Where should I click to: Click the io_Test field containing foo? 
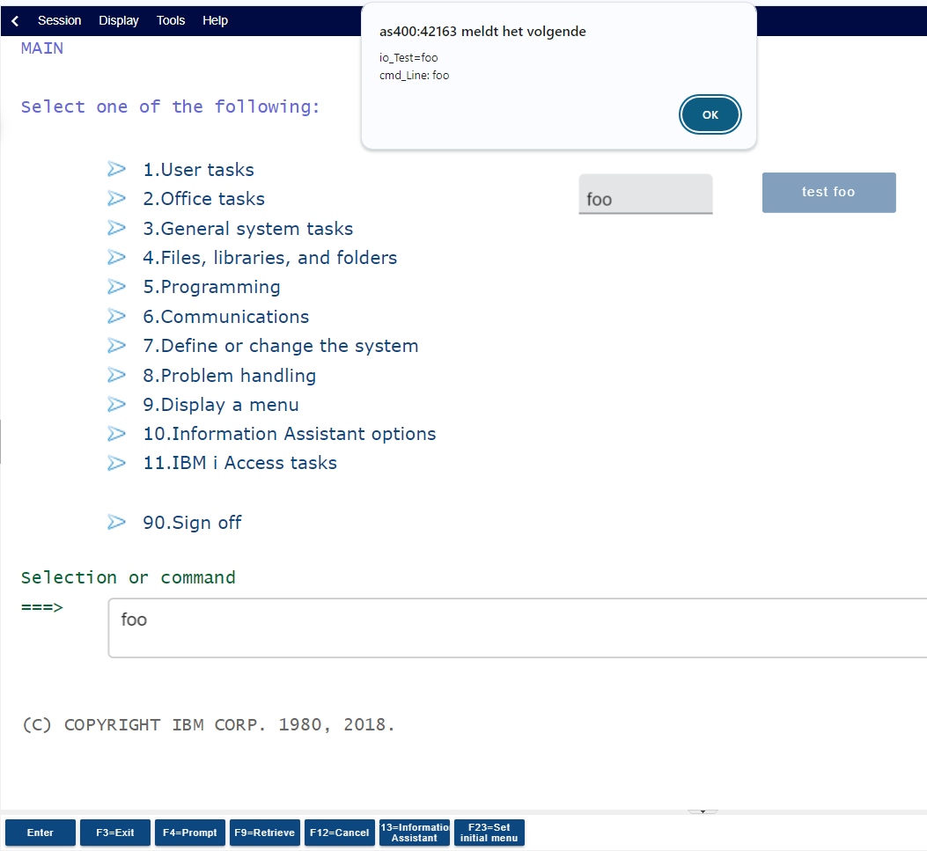pyautogui.click(x=645, y=194)
